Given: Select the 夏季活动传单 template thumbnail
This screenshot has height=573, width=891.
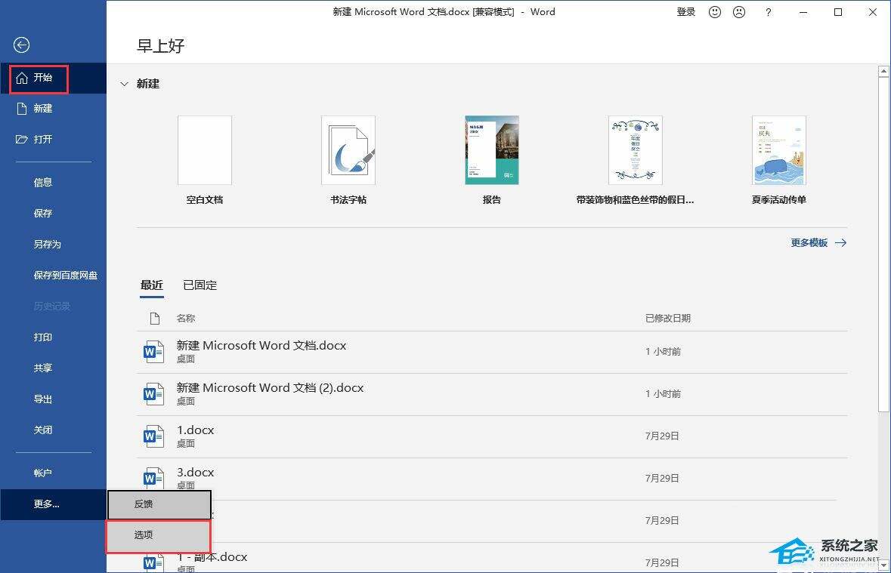Looking at the screenshot, I should [x=779, y=150].
